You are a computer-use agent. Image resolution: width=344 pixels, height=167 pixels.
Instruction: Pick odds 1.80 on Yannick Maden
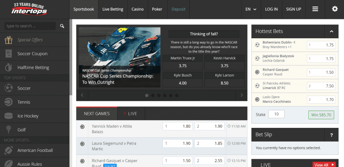(x=178, y=127)
